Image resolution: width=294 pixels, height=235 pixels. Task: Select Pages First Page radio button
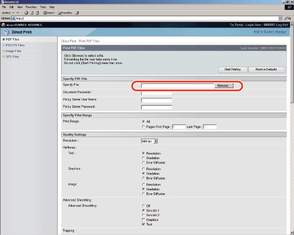point(143,127)
